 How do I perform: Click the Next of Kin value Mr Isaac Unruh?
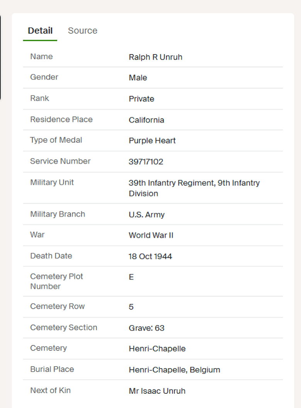[157, 391]
